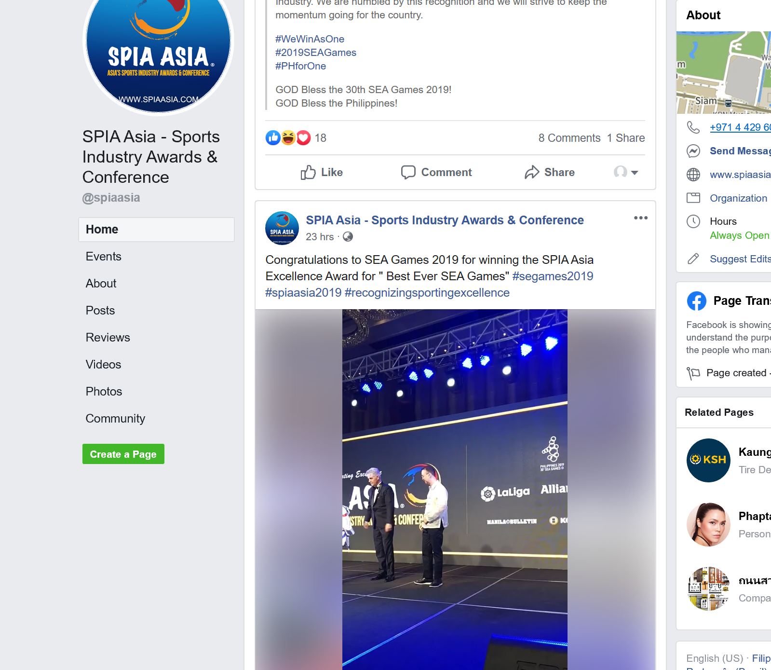The width and height of the screenshot is (771, 670).
Task: Click the globe website icon
Action: pyautogui.click(x=693, y=175)
